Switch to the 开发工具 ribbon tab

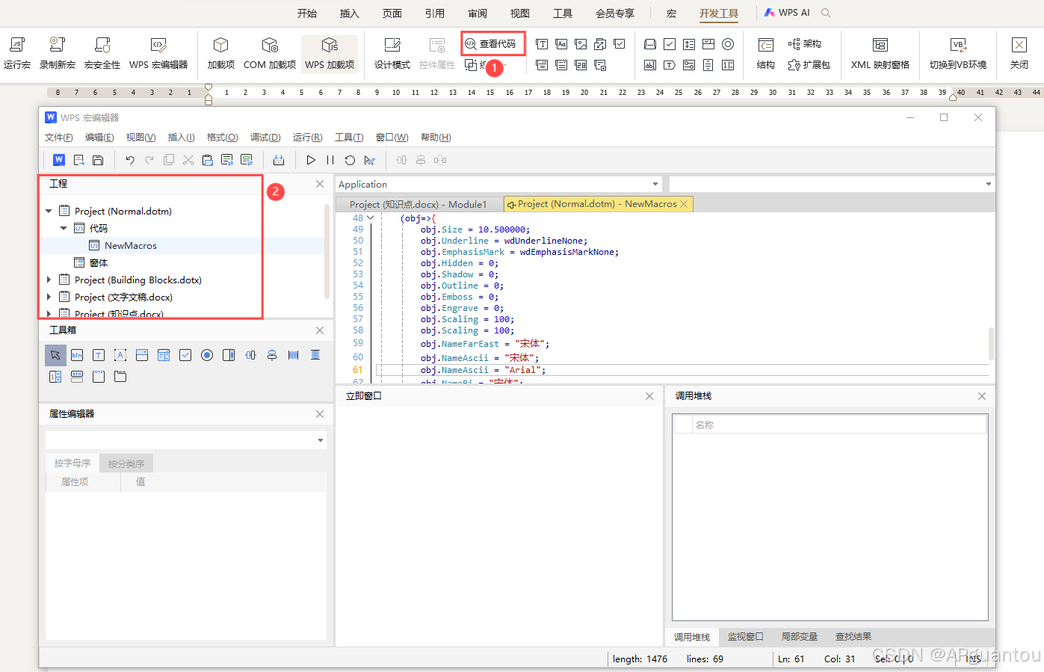tap(719, 13)
